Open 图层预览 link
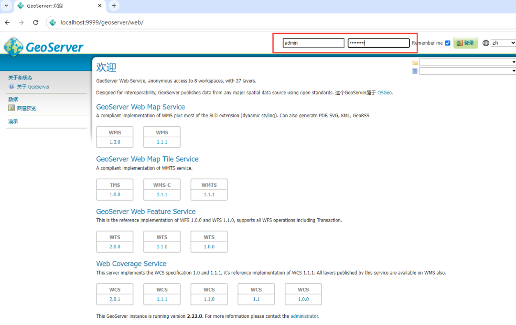 [x=26, y=108]
